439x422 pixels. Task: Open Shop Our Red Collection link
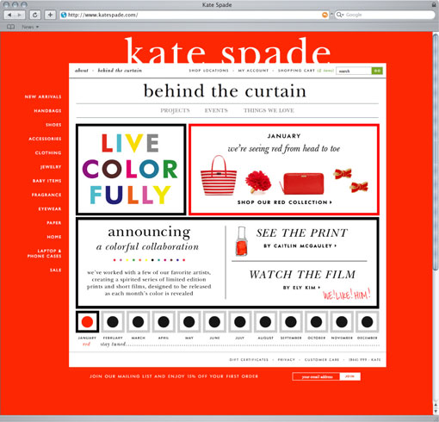click(x=285, y=202)
